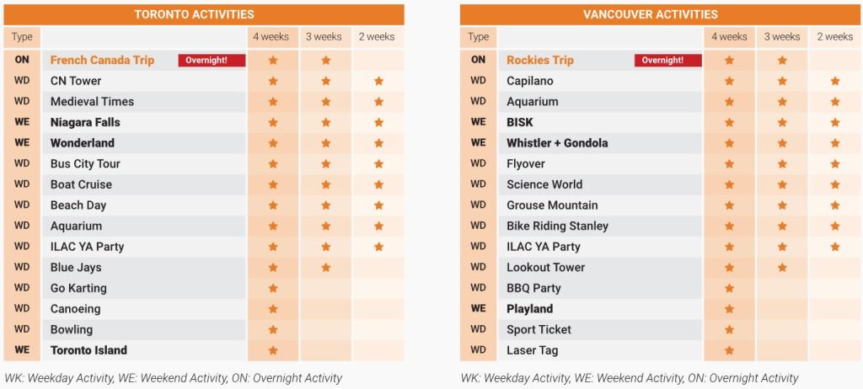
Task: Click the Rockies Trip 3 weeks star
Action: 782,60
